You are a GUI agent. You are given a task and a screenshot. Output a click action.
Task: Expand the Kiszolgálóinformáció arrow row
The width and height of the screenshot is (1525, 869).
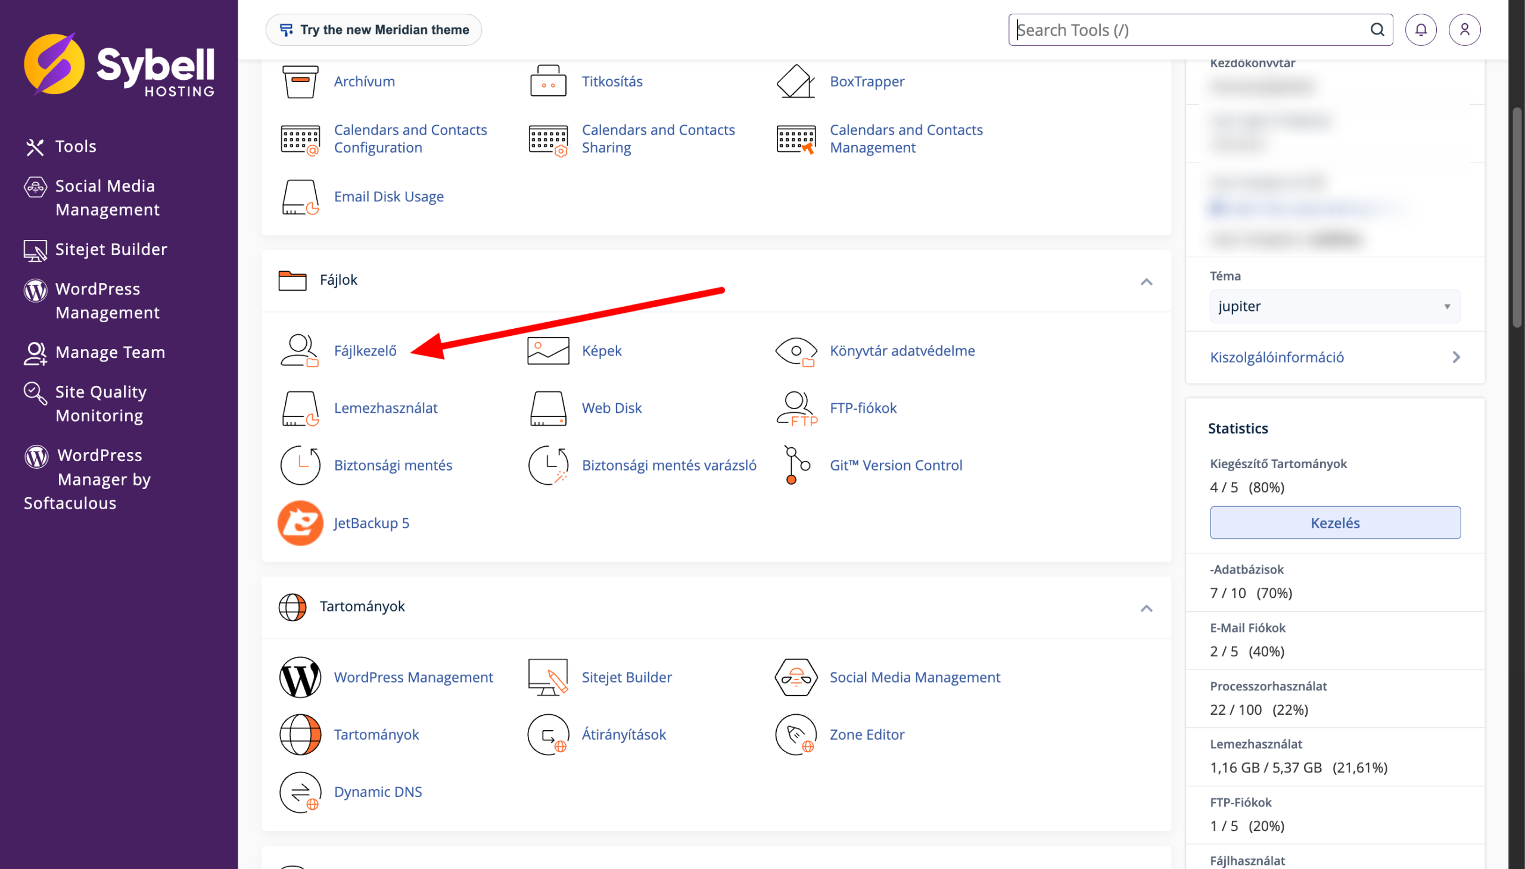click(x=1335, y=357)
